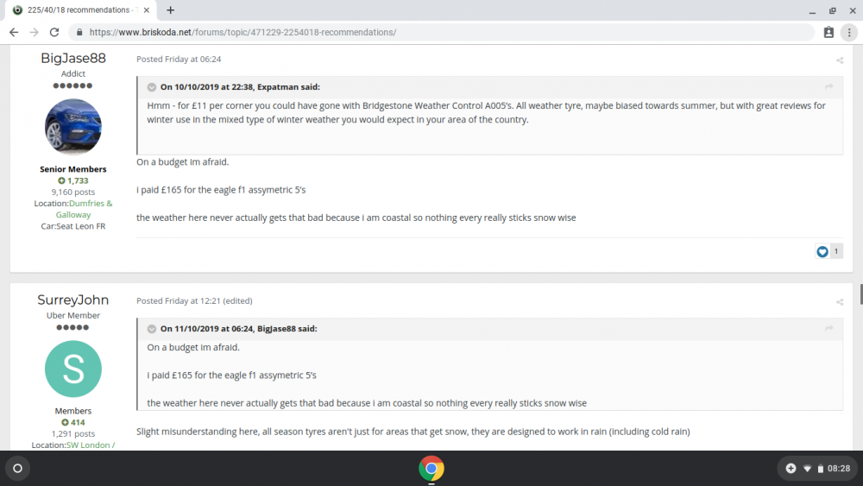
Task: Go back with the browser back arrow
Action: 14,33
